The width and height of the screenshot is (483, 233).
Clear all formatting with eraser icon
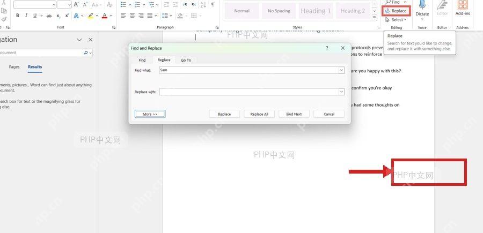[x=109, y=5]
